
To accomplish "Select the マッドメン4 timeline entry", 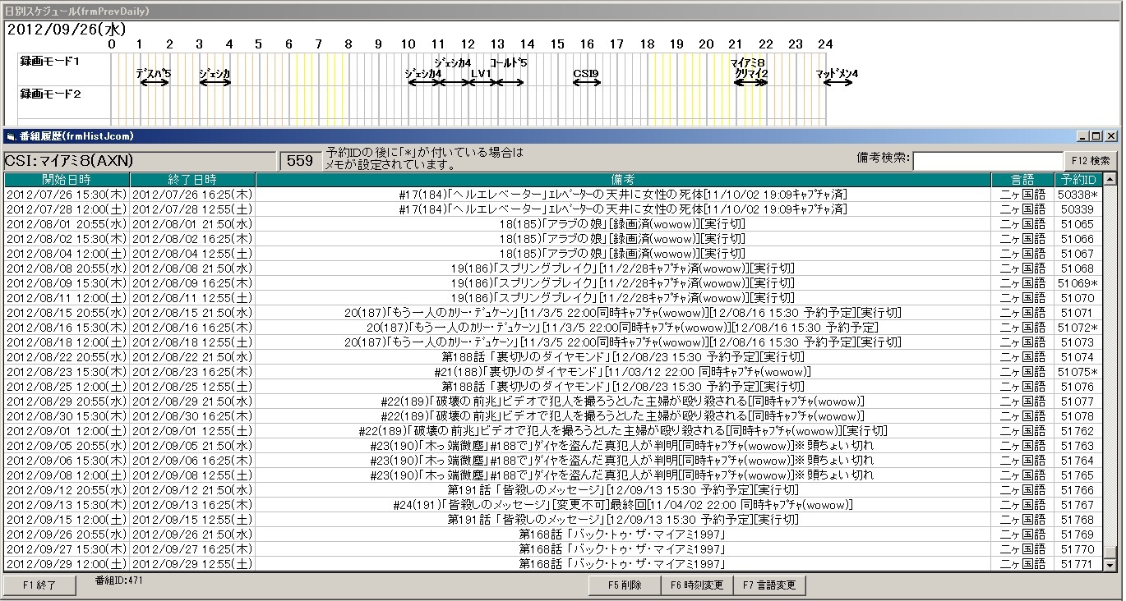I will tap(837, 76).
